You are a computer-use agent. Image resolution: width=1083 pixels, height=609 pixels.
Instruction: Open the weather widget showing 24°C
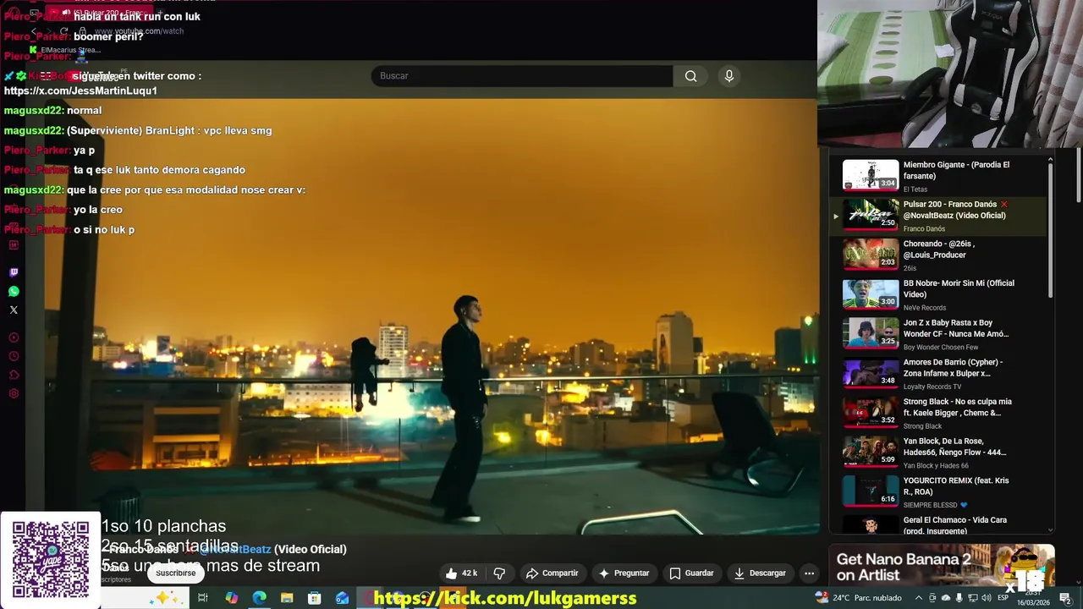858,598
